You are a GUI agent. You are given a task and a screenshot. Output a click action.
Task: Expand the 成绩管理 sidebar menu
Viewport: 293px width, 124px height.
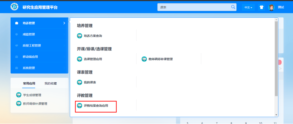point(39,34)
